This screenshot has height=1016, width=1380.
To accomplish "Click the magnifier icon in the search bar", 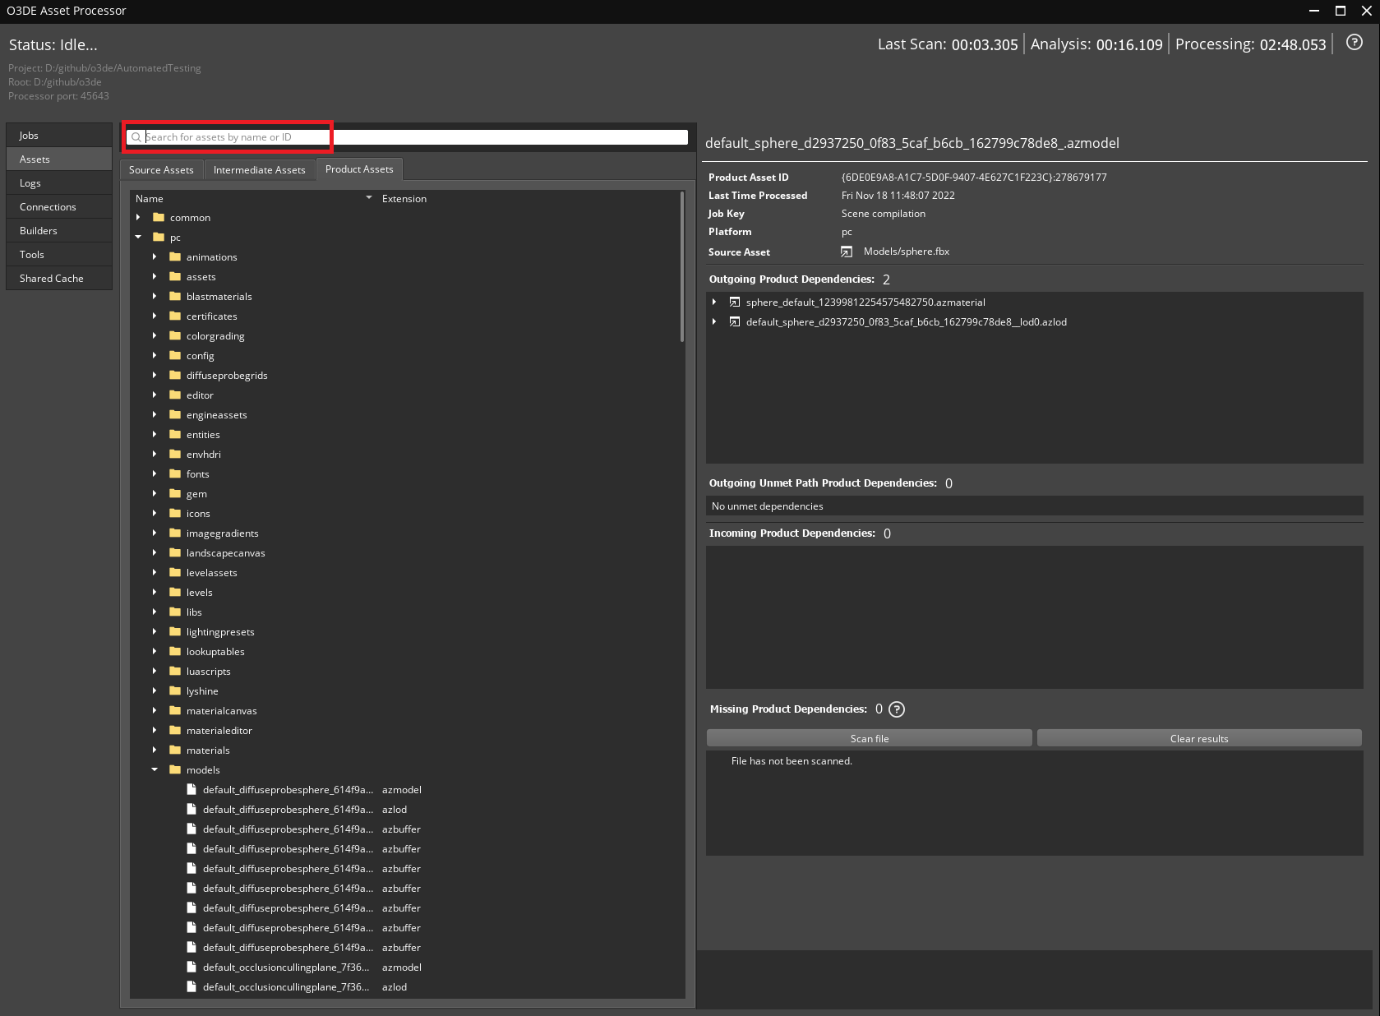I will pyautogui.click(x=137, y=136).
